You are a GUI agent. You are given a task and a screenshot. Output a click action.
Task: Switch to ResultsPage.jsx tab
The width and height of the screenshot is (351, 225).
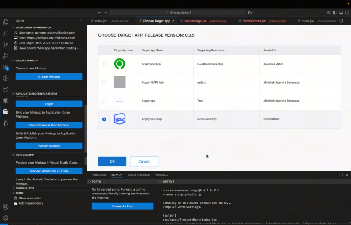206,21
